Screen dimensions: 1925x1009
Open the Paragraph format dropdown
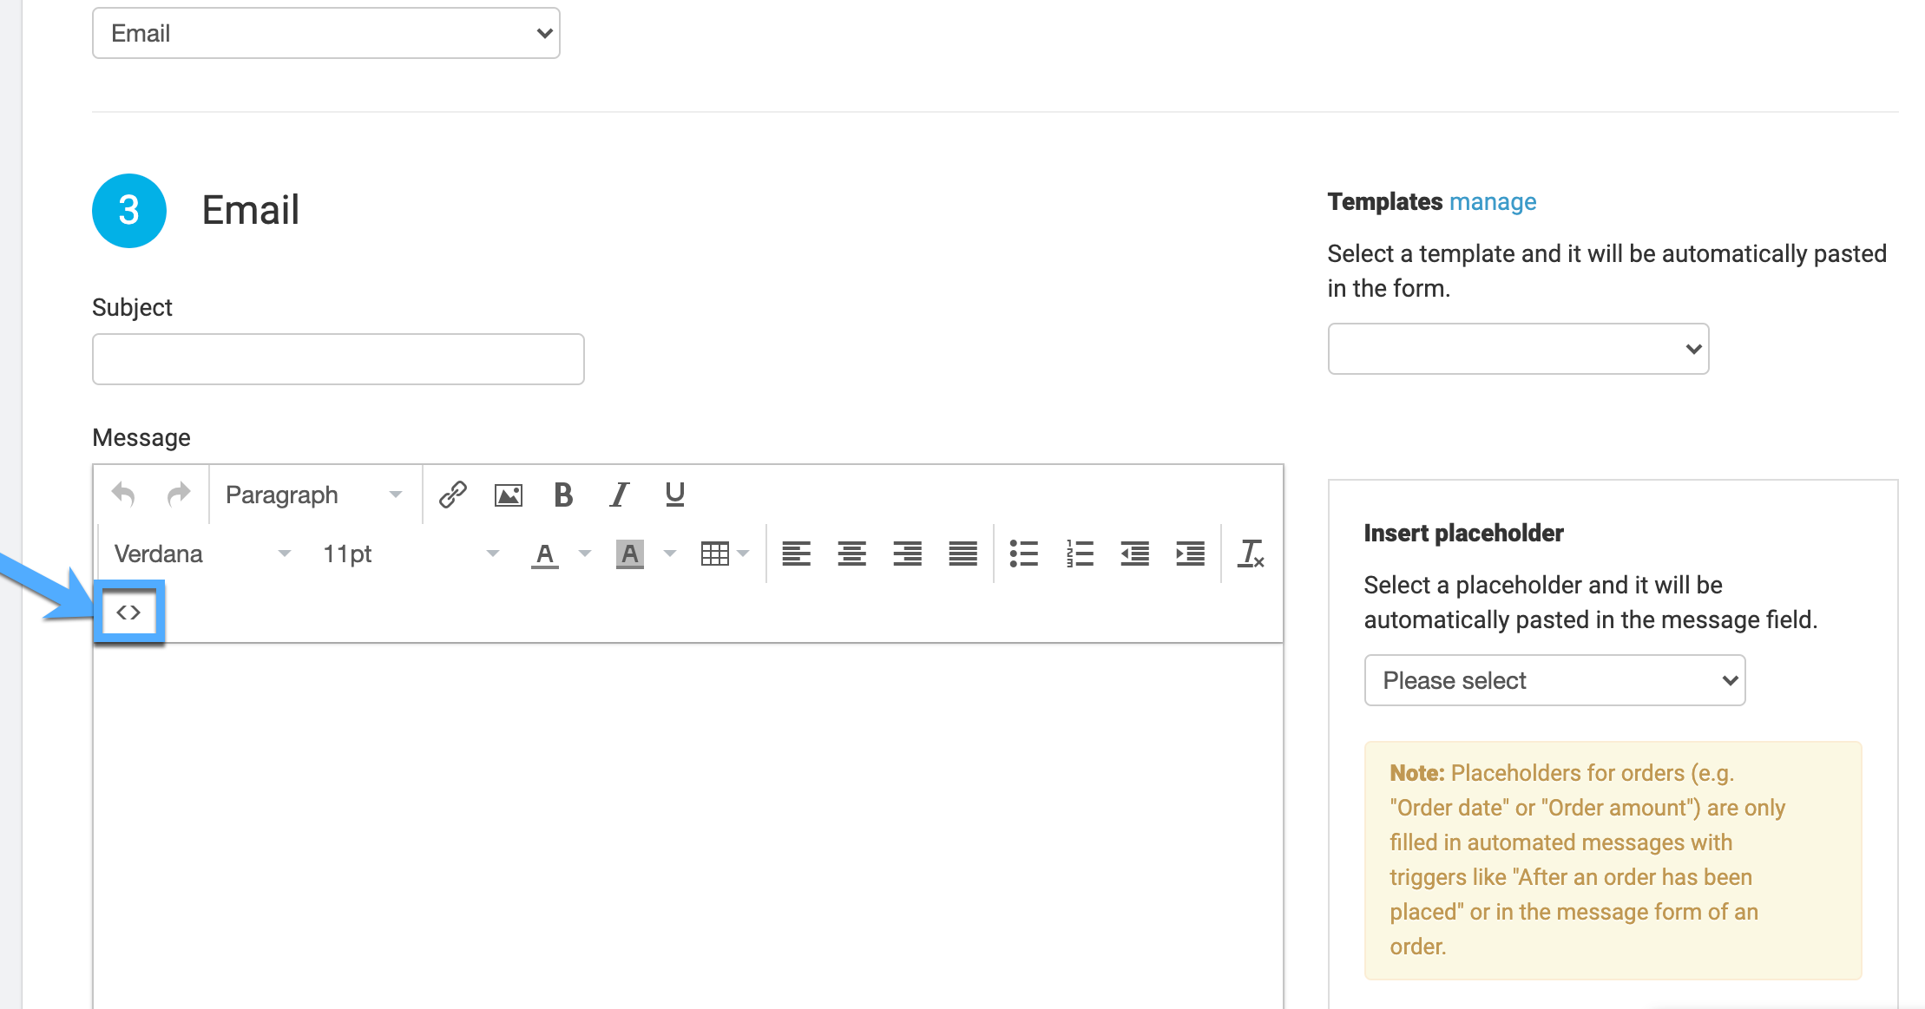pyautogui.click(x=313, y=495)
